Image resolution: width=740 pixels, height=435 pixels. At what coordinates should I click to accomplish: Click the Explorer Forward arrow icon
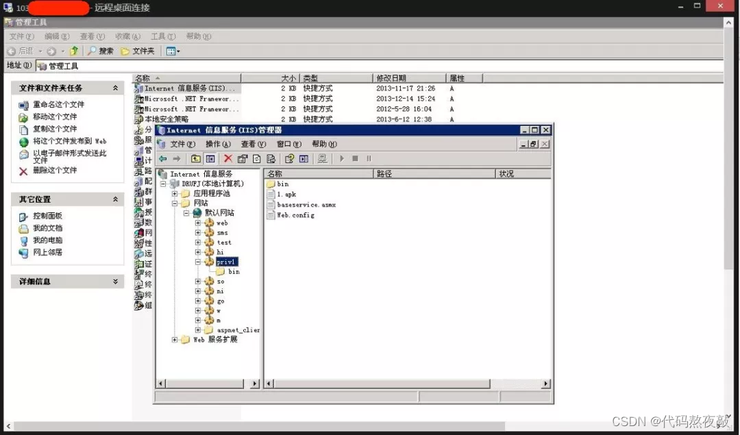[x=51, y=51]
